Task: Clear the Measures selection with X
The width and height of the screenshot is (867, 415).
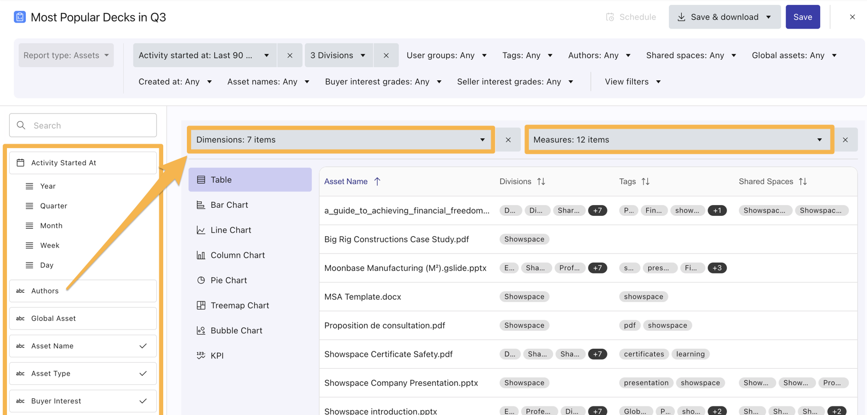Action: tap(845, 140)
